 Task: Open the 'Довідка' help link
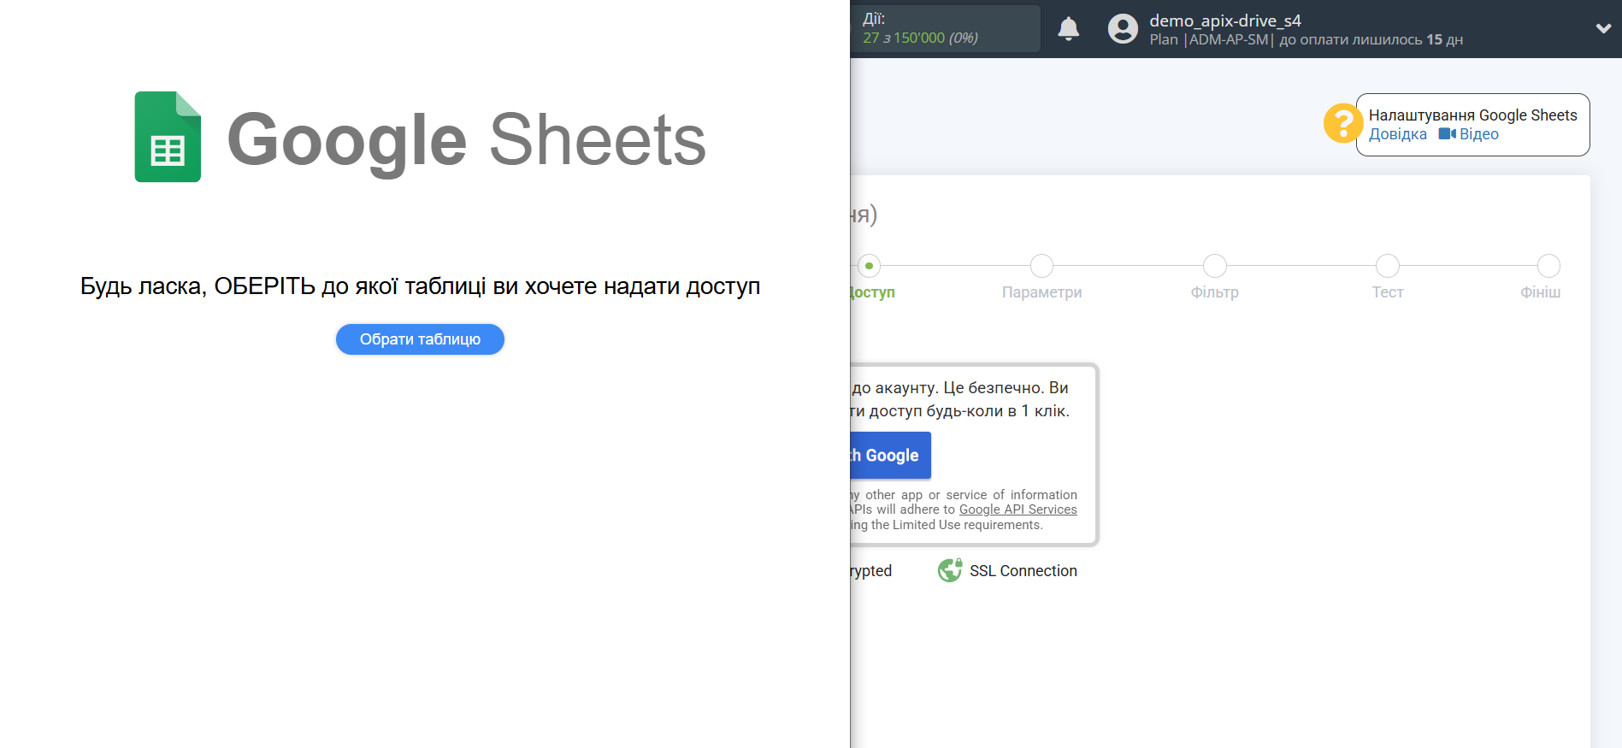pyautogui.click(x=1397, y=134)
